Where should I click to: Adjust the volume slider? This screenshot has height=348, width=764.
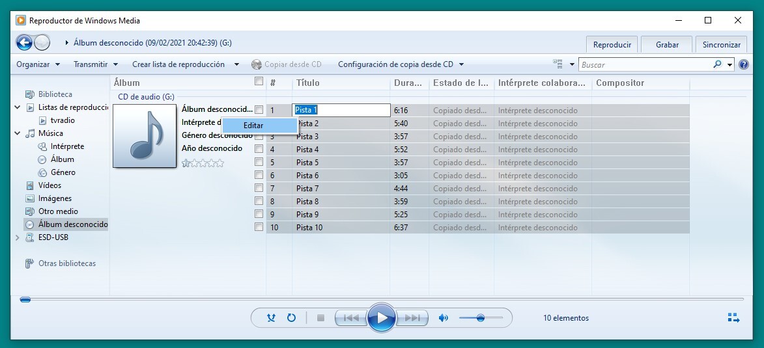pyautogui.click(x=481, y=318)
